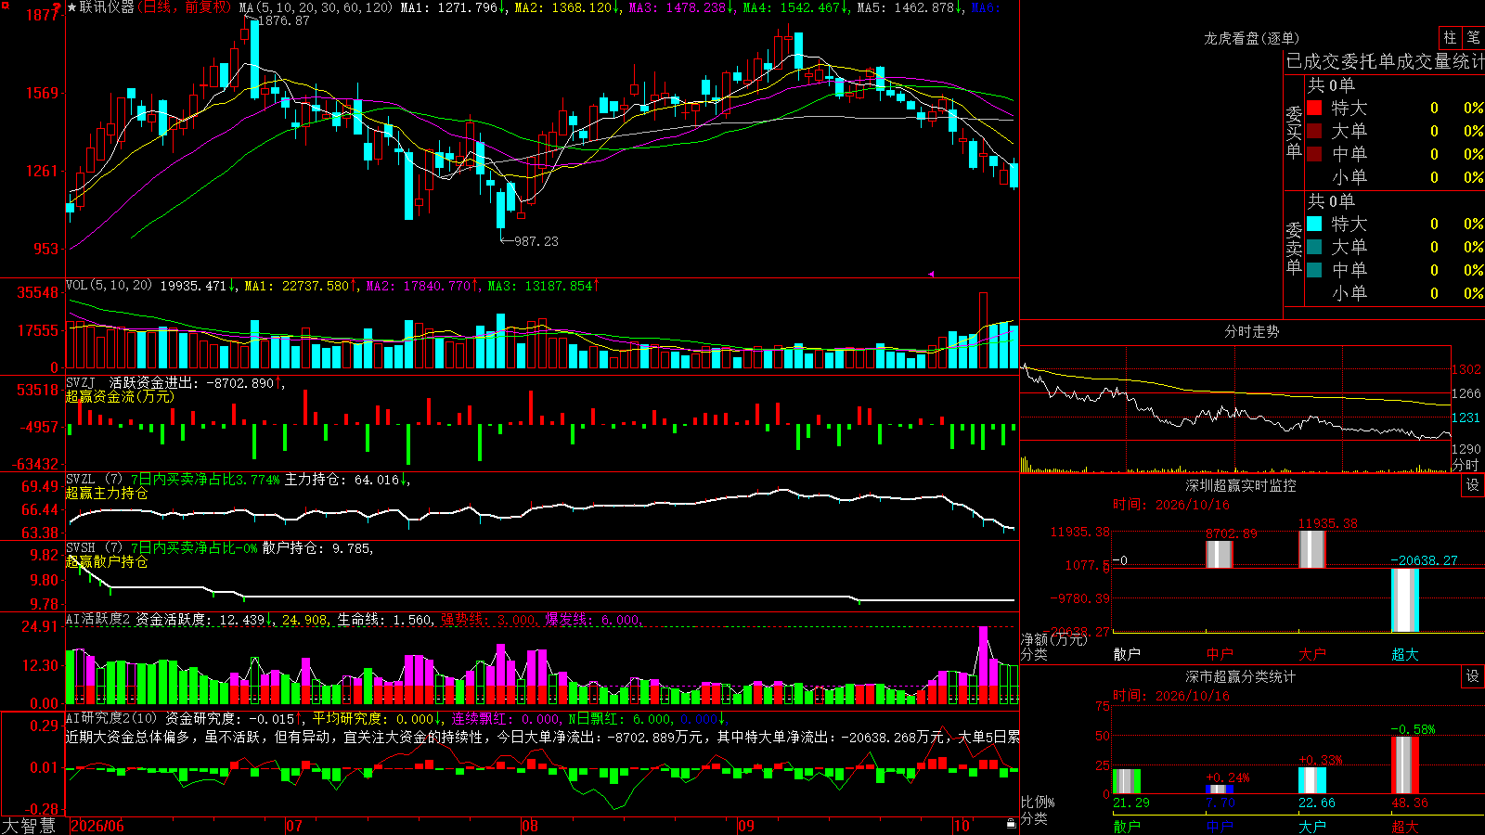
Task: Click the red 特大 buy-order color swatch
Action: (x=1314, y=108)
